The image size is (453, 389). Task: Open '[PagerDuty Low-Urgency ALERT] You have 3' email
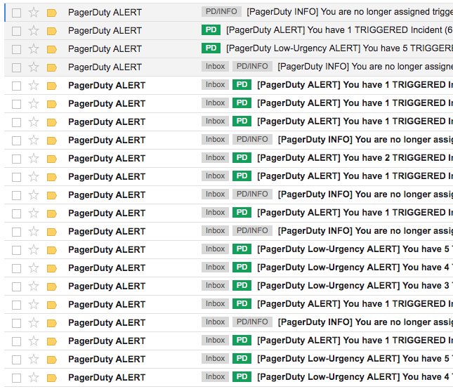(x=355, y=286)
